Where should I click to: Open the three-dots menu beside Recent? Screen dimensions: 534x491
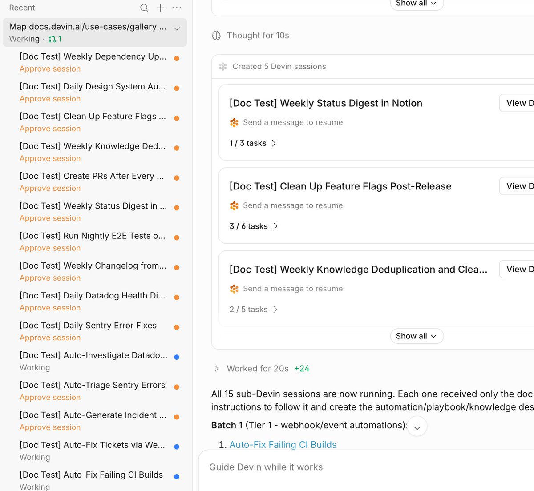tap(177, 8)
